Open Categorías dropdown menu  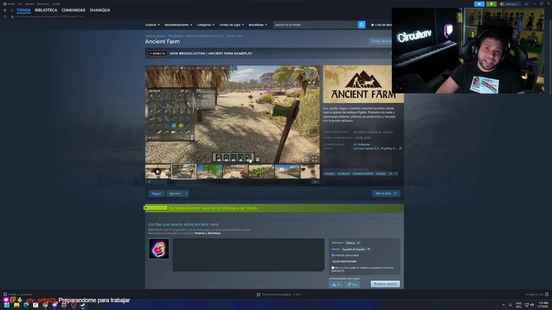(206, 25)
